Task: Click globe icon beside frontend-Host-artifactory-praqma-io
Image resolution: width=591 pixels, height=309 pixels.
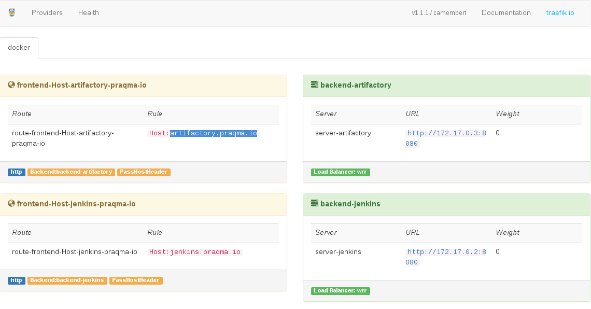Action: [x=11, y=85]
